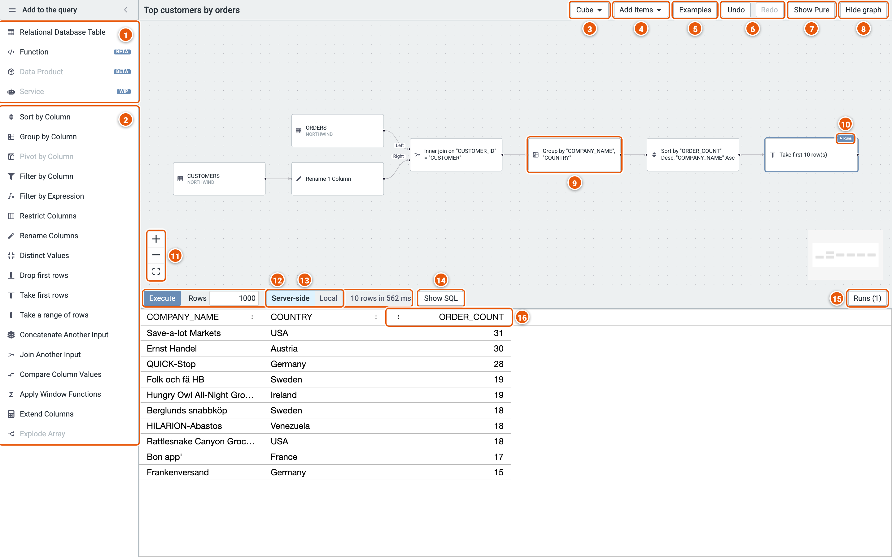Zoom in on the graph
The width and height of the screenshot is (892, 557).
tap(156, 239)
